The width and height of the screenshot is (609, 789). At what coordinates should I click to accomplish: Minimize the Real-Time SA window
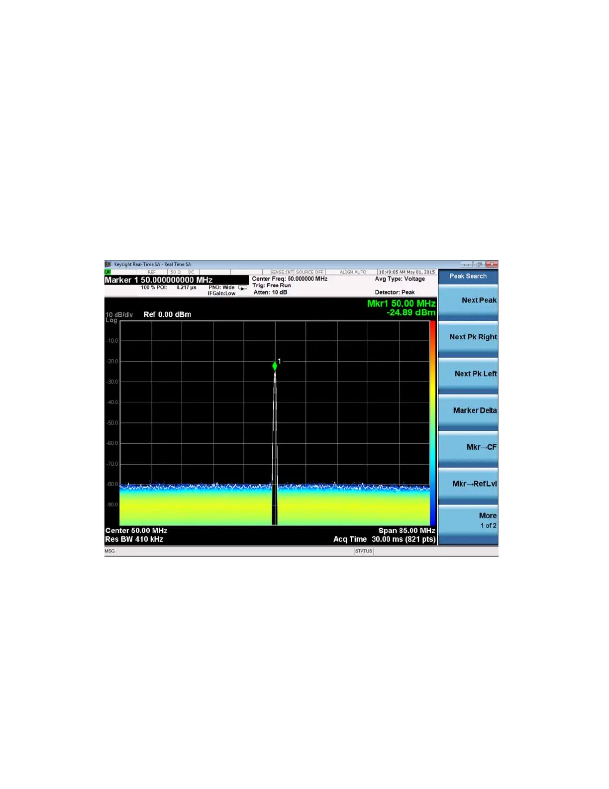point(466,264)
